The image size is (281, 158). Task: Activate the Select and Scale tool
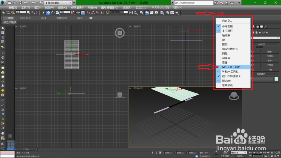(x=58, y=13)
